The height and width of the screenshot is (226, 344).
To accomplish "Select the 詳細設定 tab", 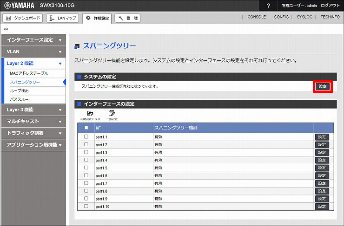I will (x=97, y=18).
